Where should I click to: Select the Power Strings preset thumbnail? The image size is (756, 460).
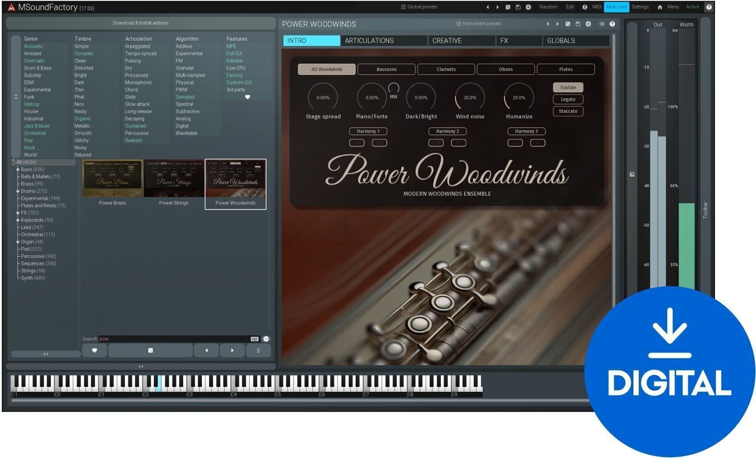[173, 178]
